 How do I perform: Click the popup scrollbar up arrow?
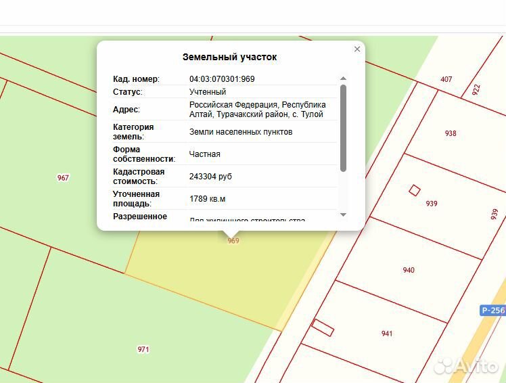[344, 78]
